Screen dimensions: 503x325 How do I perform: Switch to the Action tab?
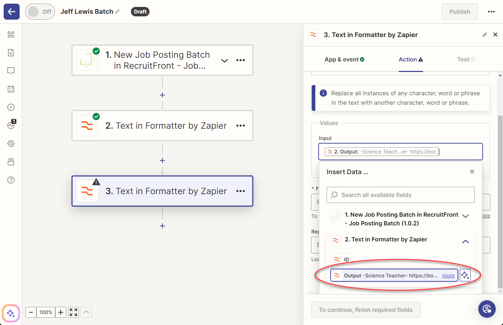[x=411, y=59]
